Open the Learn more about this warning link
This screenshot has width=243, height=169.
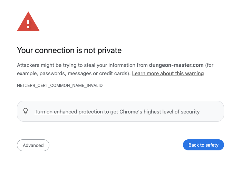[168, 73]
